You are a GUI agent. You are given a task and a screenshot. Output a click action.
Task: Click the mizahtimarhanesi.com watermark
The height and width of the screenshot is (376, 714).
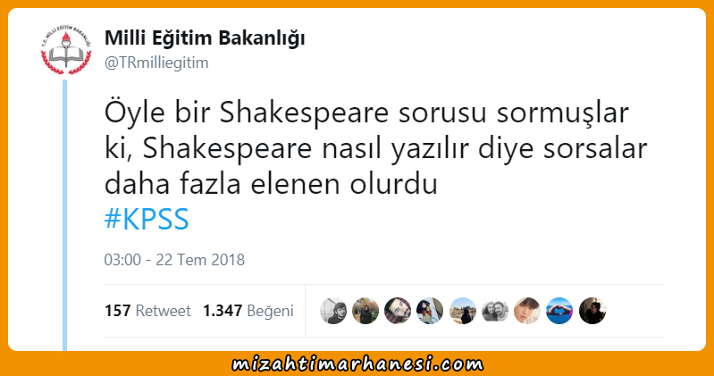(x=357, y=364)
